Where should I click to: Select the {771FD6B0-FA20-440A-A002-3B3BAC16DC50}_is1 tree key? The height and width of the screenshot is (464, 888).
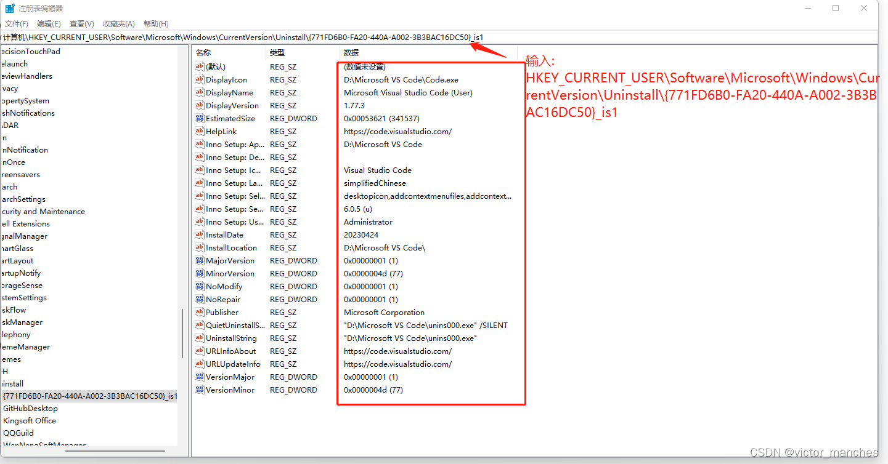(89, 396)
